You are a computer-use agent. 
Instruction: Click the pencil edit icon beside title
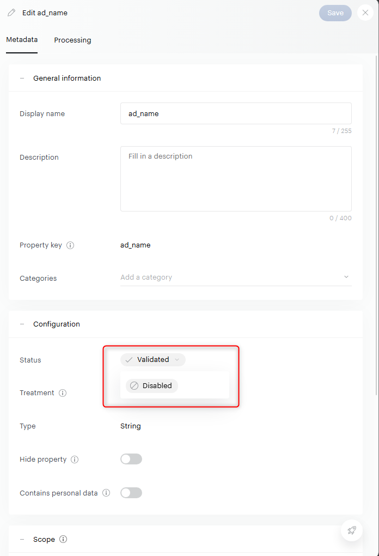[11, 13]
